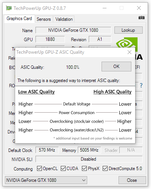Click the Overclocking (water/dice/LN2) label
This screenshot has width=151, height=189.
[x=77, y=130]
